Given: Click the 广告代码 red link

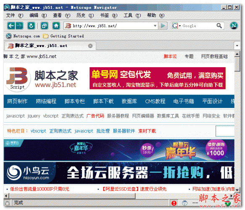Looking at the screenshot, I should [x=95, y=116].
